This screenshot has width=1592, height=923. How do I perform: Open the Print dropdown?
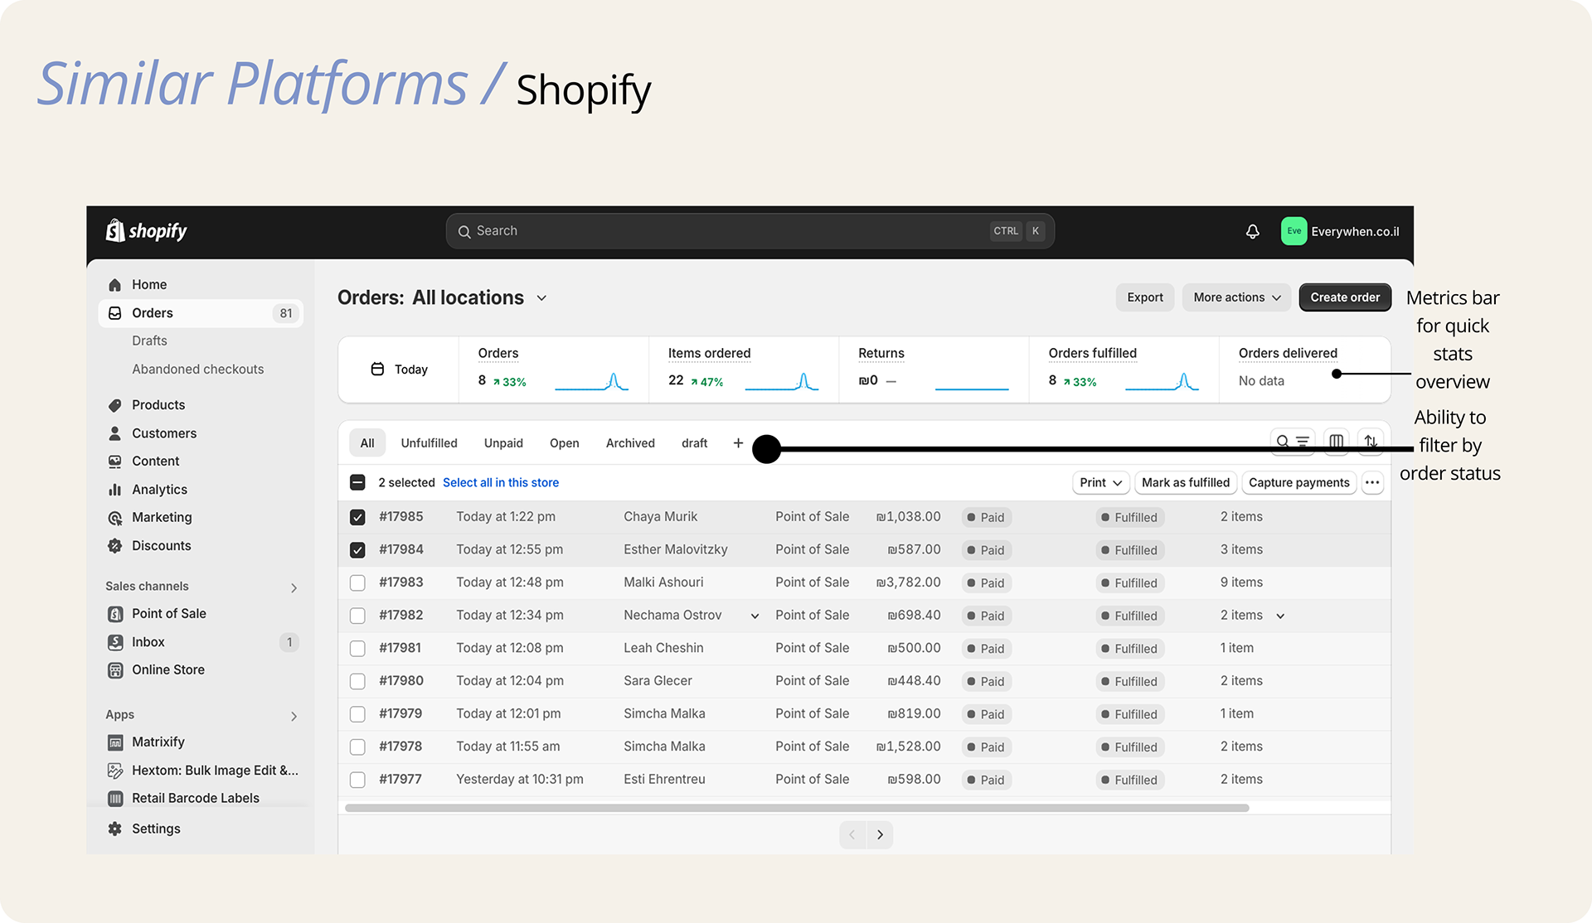1100,483
